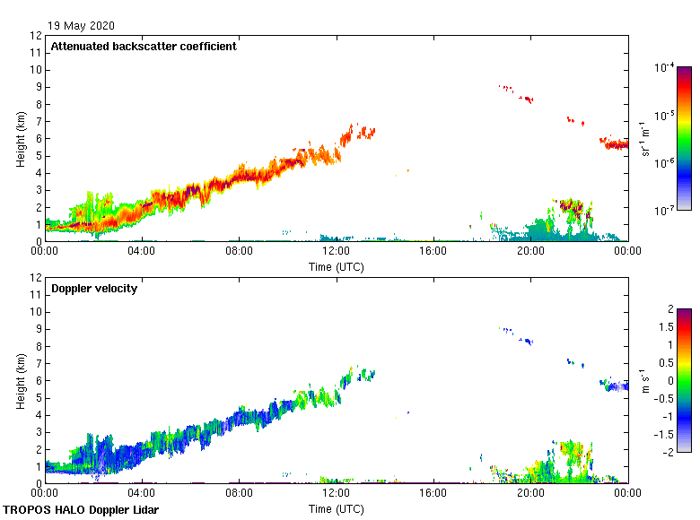Select the "Attenuated backscatter coefficient" panel title
Image resolution: width=700 pixels, height=520 pixels.
point(144,47)
